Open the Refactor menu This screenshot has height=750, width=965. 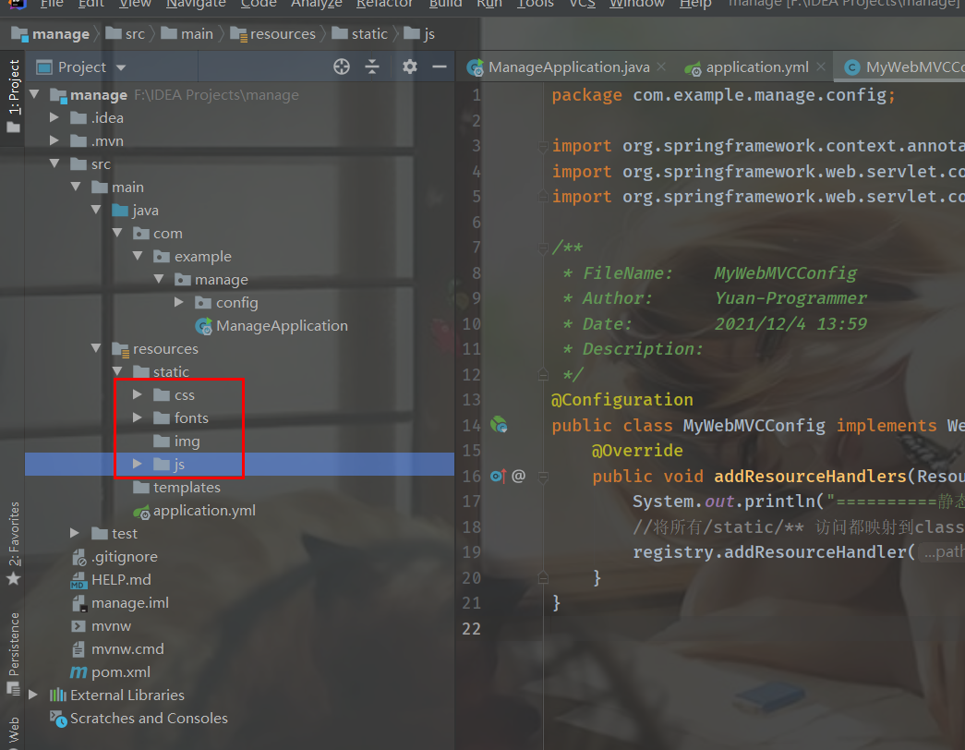click(x=385, y=4)
